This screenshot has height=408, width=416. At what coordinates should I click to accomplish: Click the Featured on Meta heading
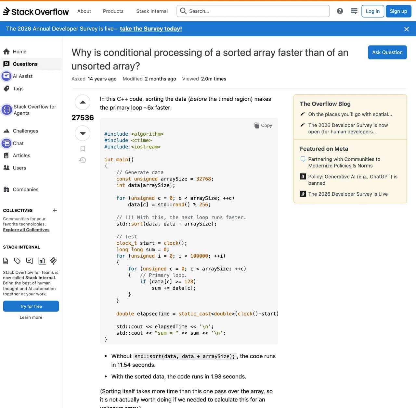point(324,149)
